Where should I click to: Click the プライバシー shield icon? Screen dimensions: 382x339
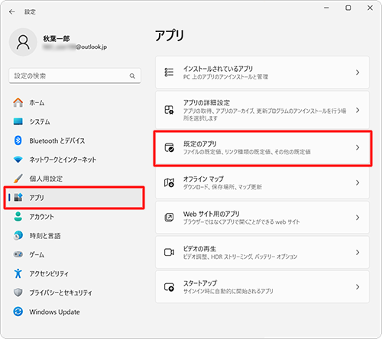18,292
